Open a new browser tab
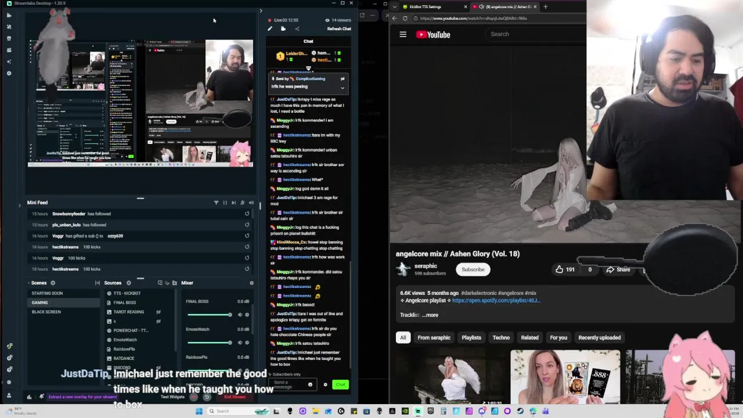 pos(546,6)
